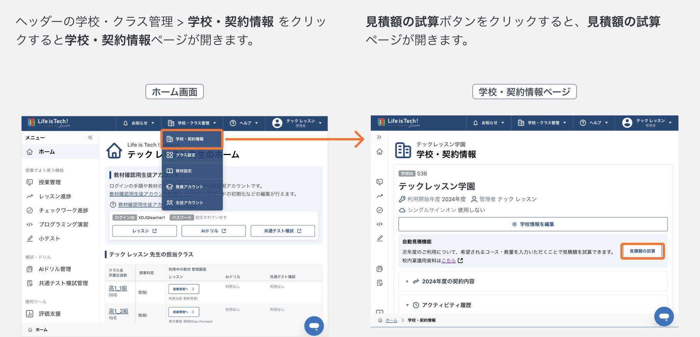Screen dimensions: 700x337
Task: Open chat bubble on the contract info page
Action: (664, 317)
